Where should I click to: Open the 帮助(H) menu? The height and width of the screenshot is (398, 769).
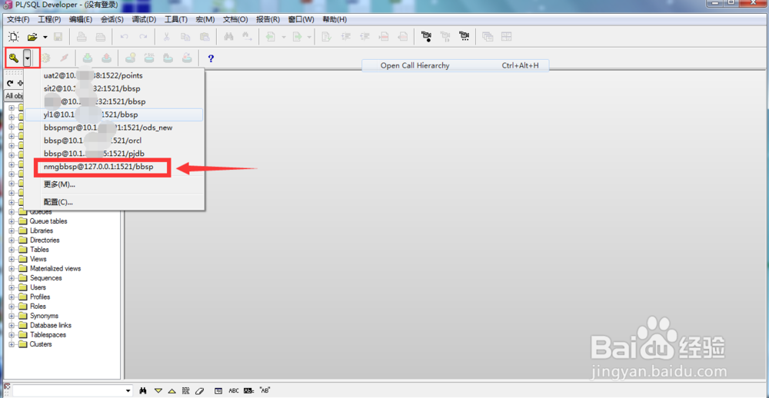[x=335, y=20]
